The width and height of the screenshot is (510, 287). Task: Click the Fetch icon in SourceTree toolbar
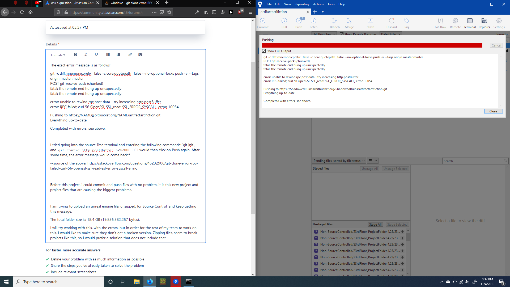pos(313,23)
